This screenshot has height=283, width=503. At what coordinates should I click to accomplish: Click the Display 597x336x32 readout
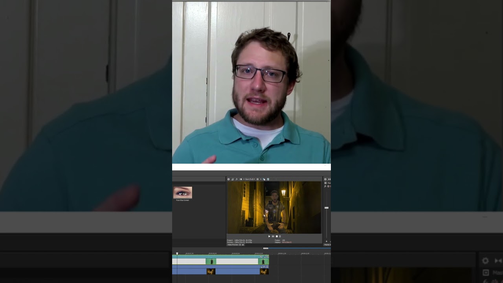tap(283, 242)
